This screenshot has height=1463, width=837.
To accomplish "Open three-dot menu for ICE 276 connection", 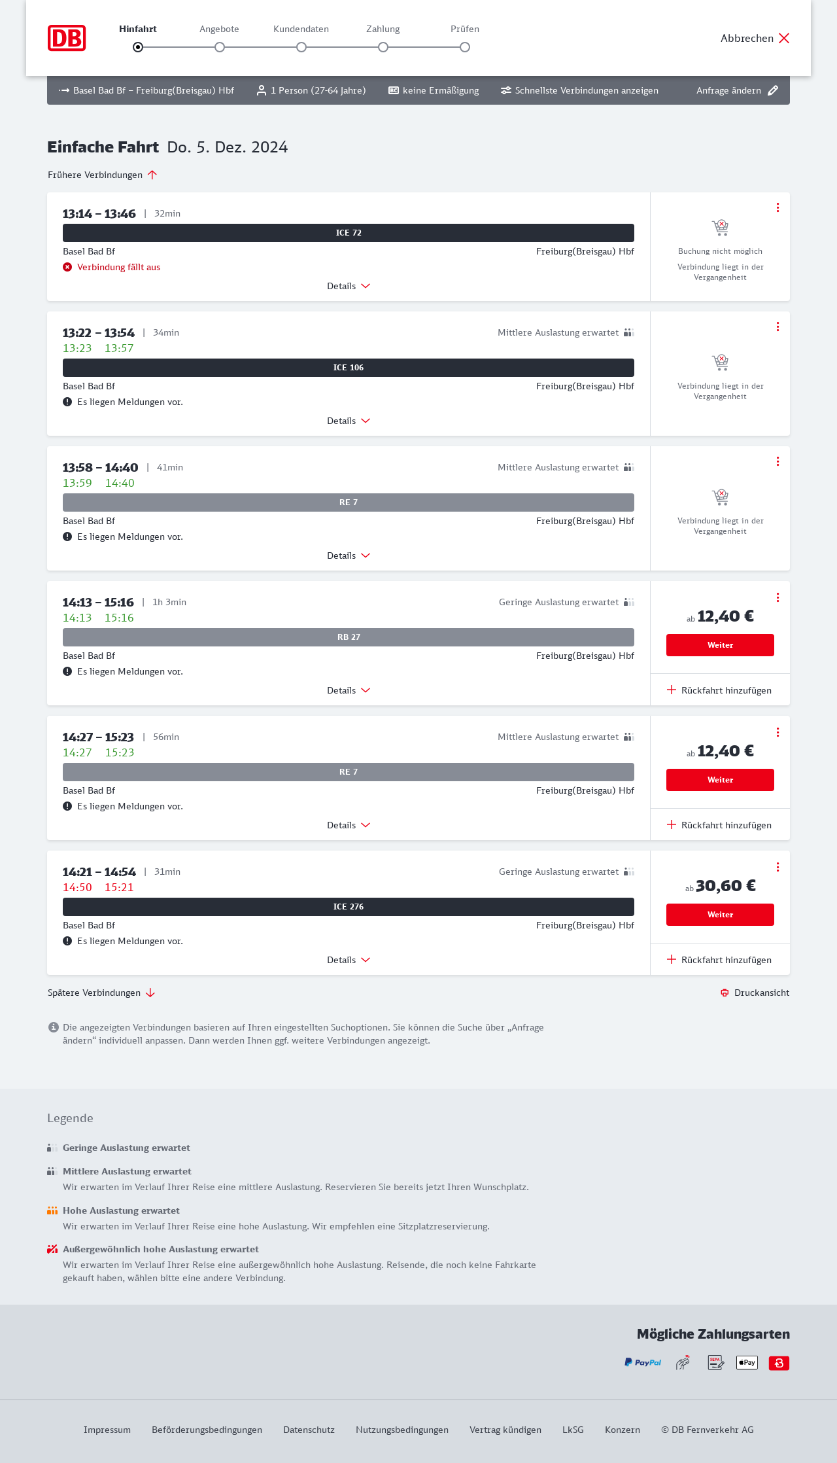I will coord(777,867).
